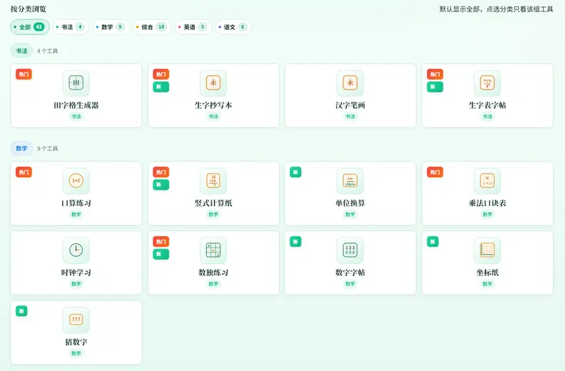The height and width of the screenshot is (371, 565).
Task: Open the 竖式计算纸 icon
Action: 213,181
